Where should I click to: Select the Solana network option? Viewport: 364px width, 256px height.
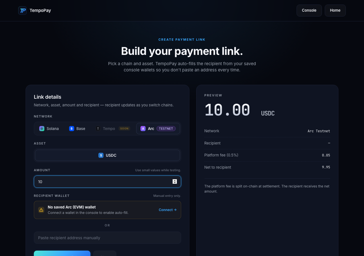coord(49,129)
